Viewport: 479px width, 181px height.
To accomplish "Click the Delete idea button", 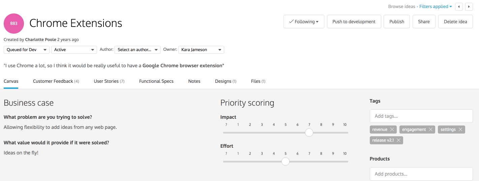I will [x=455, y=22].
